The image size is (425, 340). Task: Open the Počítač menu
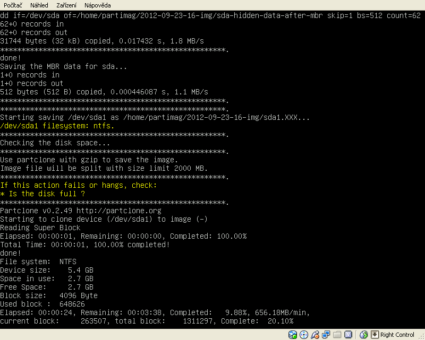[x=13, y=5]
